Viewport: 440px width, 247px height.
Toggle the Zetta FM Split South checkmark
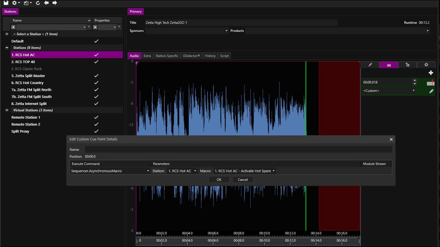click(96, 97)
